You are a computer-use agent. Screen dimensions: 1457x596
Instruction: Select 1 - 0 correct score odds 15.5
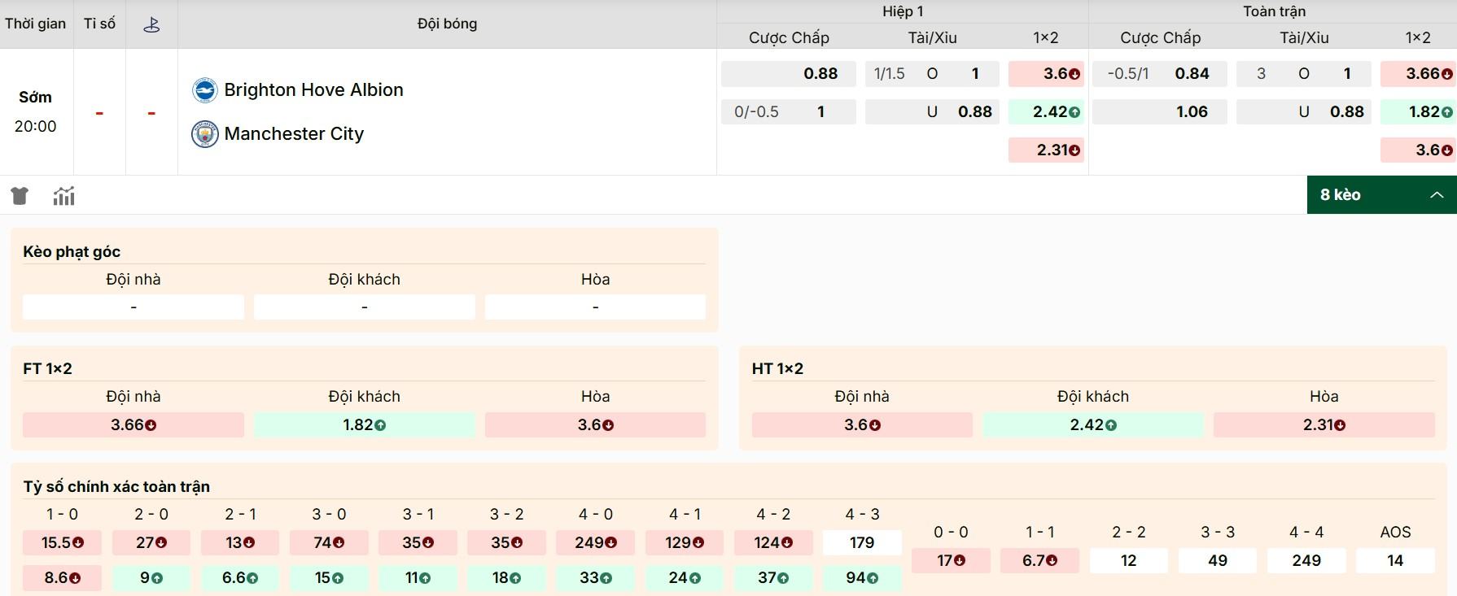click(62, 543)
